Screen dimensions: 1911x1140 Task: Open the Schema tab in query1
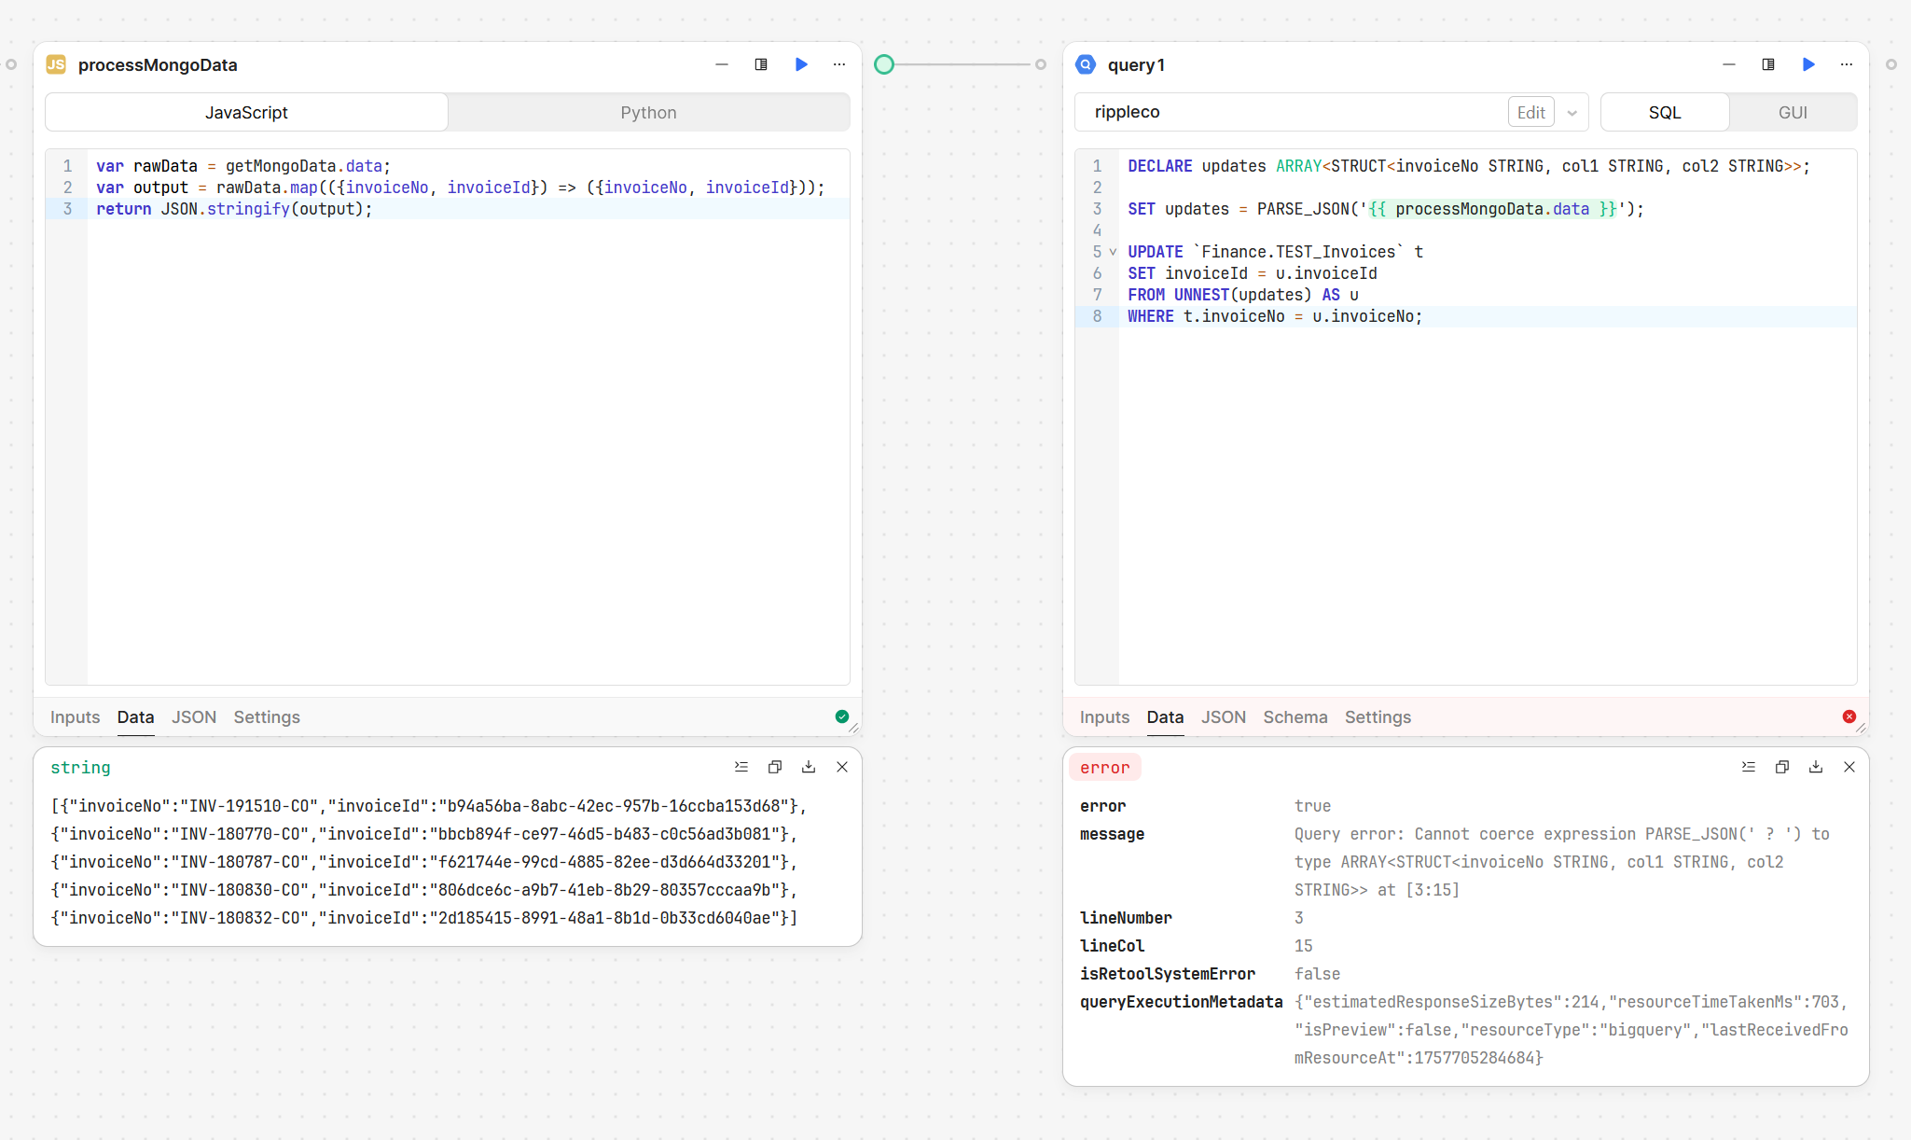click(1295, 716)
